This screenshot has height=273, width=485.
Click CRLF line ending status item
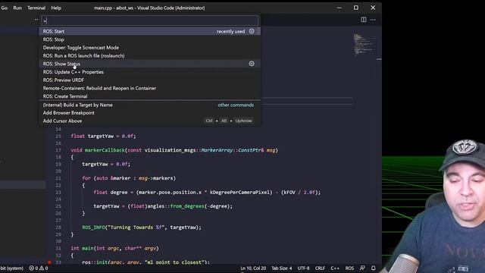(320, 268)
